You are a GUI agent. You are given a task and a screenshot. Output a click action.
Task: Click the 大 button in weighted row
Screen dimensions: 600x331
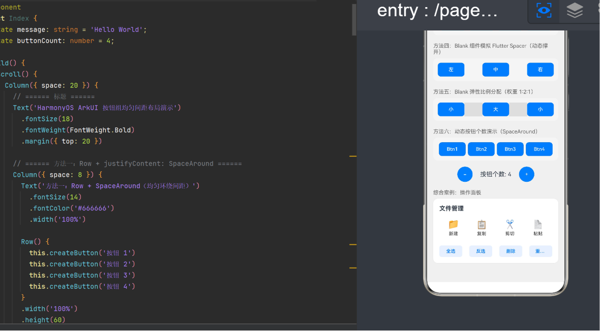[x=496, y=109]
